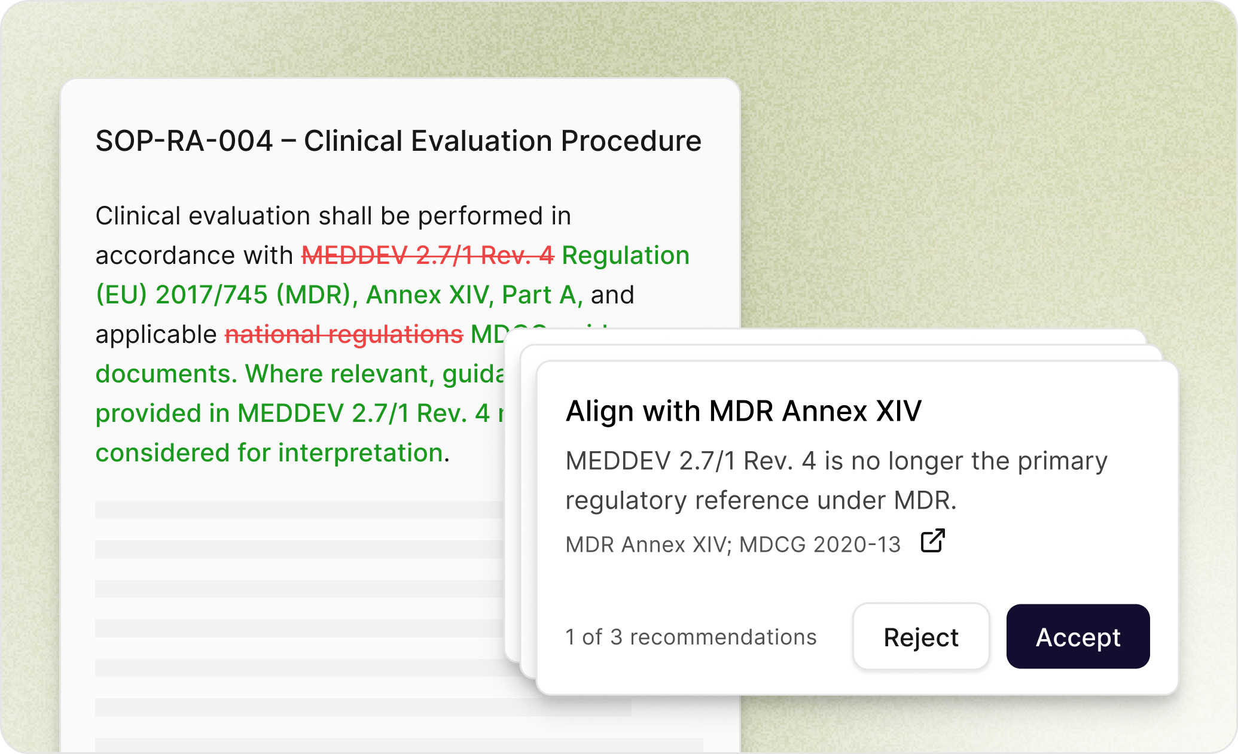Click the recommendation description about primary regulatory reference
The width and height of the screenshot is (1238, 754).
pyautogui.click(x=836, y=481)
